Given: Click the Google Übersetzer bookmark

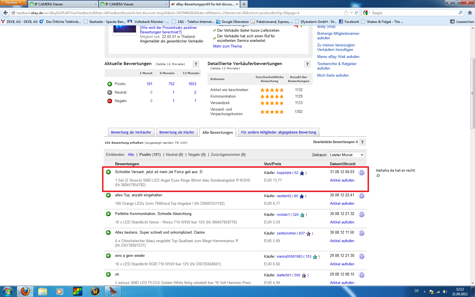Looking at the screenshot, I should (x=232, y=21).
